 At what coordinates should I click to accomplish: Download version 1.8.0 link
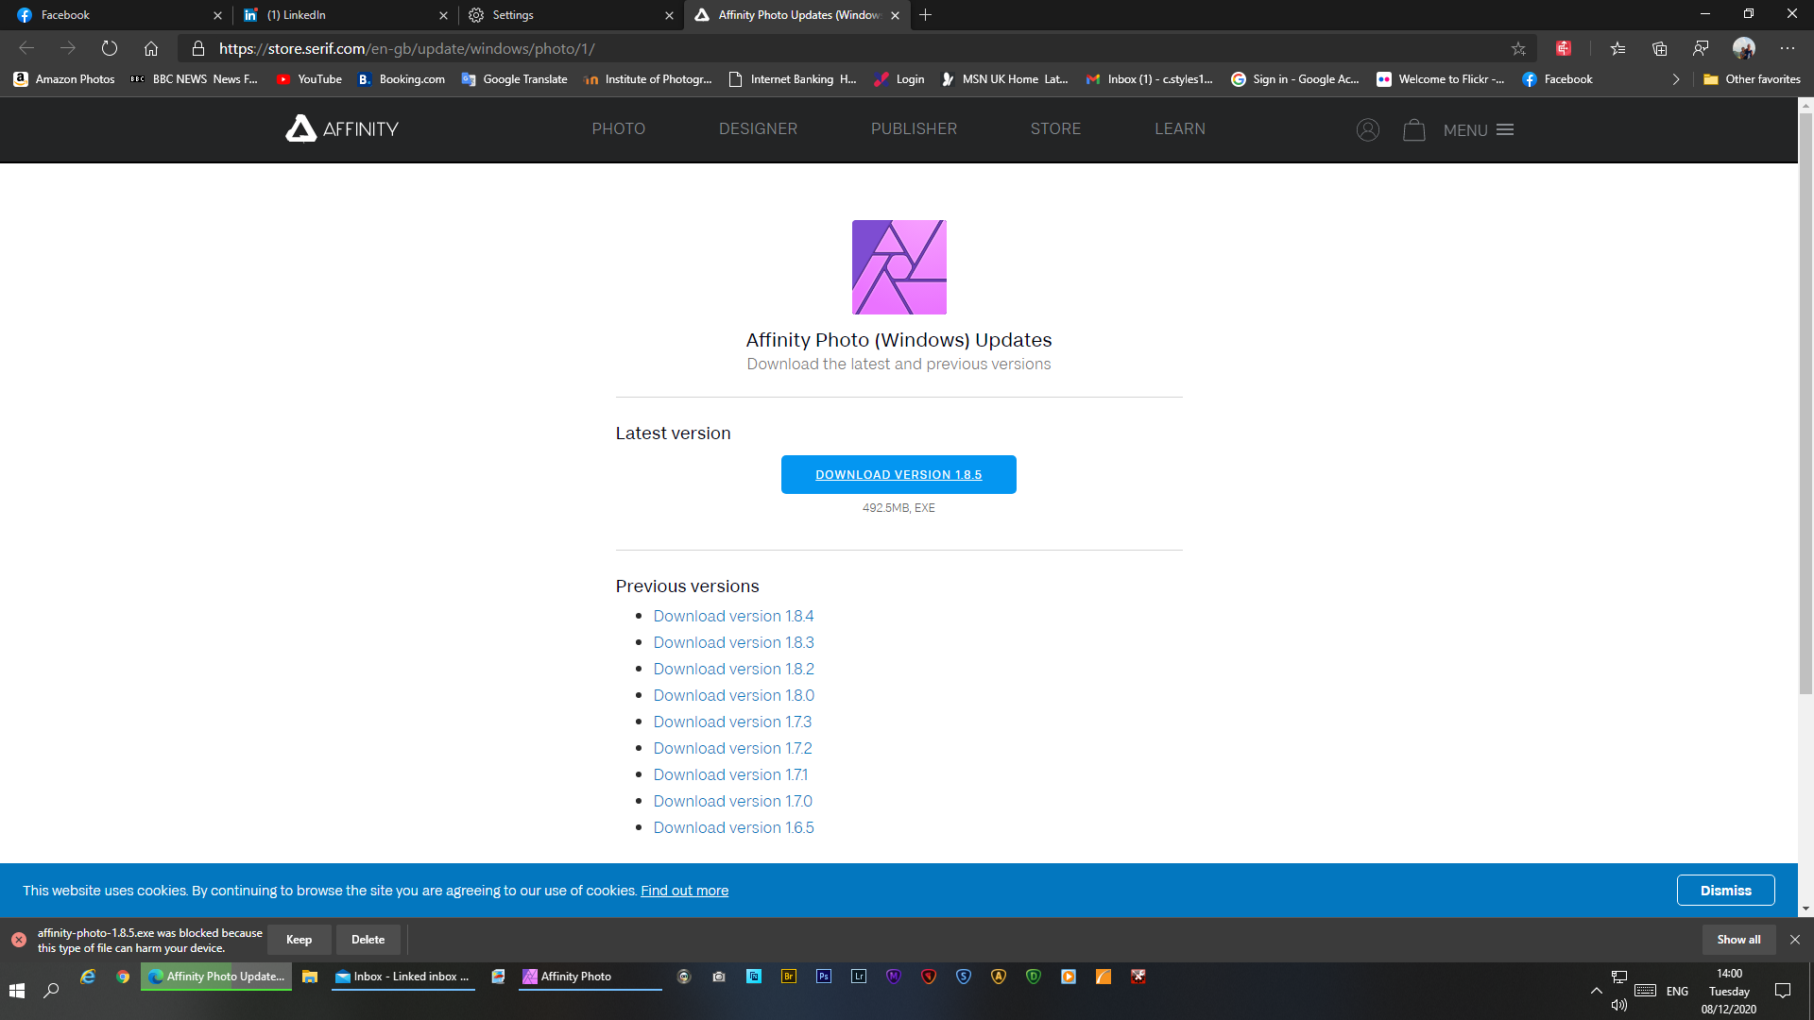(x=733, y=695)
